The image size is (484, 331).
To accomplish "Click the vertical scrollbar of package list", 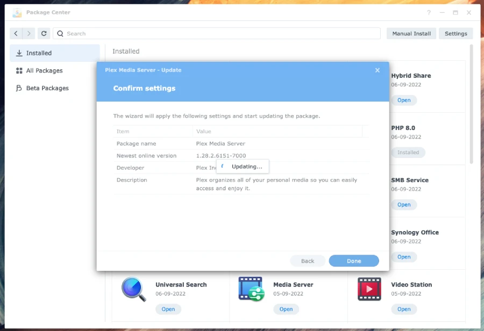I will [471, 104].
